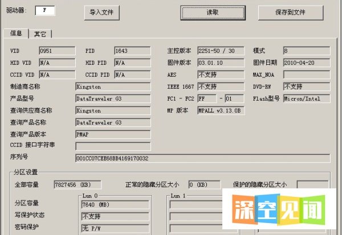This screenshot has width=342, height=235.
Task: Click the CCID PID field
Action: coord(132,75)
